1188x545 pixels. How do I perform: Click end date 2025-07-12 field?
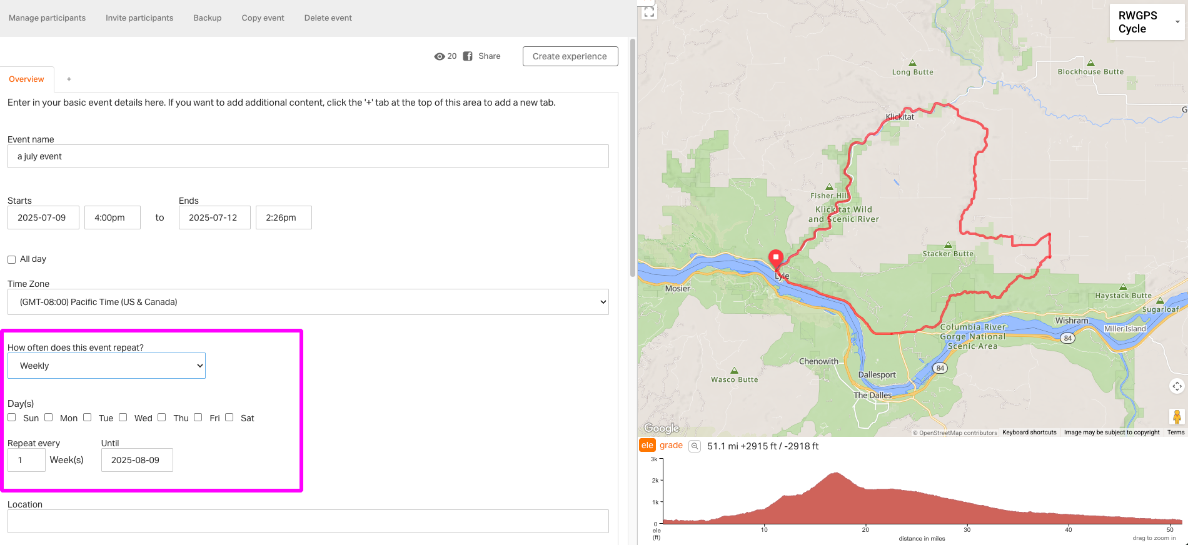pyautogui.click(x=214, y=217)
